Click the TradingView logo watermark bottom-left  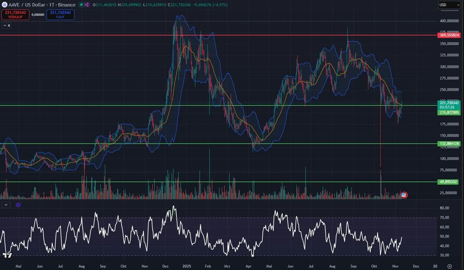(8, 255)
